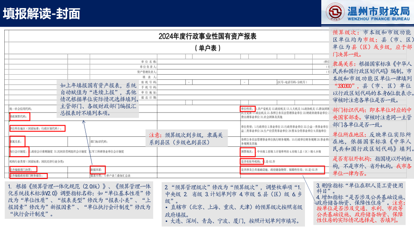This screenshot has height=233, width=414.
Task: Click the 是否编报政府部门财务报告 red box
Action: (x=28, y=176)
